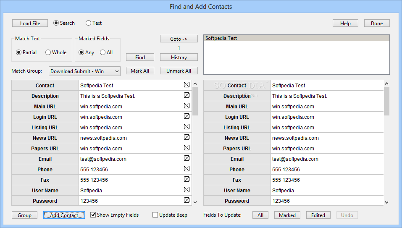Click left grid scrollbar down arrow
The height and width of the screenshot is (228, 402).
coord(195,202)
